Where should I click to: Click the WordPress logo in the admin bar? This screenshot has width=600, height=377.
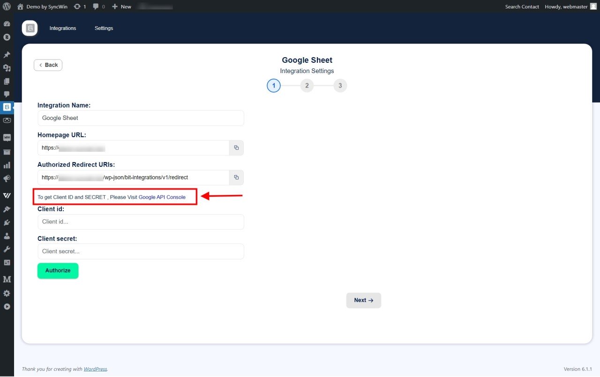(x=7, y=6)
